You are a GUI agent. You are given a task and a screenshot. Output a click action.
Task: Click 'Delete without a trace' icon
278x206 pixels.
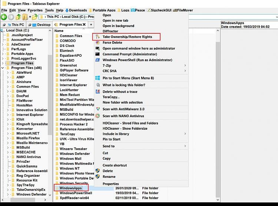[x=98, y=92]
